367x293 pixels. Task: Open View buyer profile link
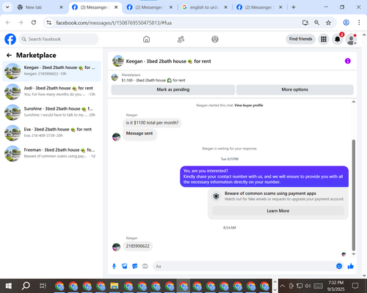point(249,105)
